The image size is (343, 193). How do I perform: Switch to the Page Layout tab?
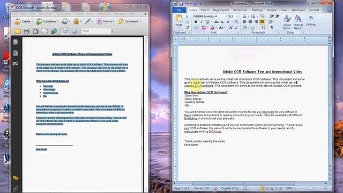point(221,10)
